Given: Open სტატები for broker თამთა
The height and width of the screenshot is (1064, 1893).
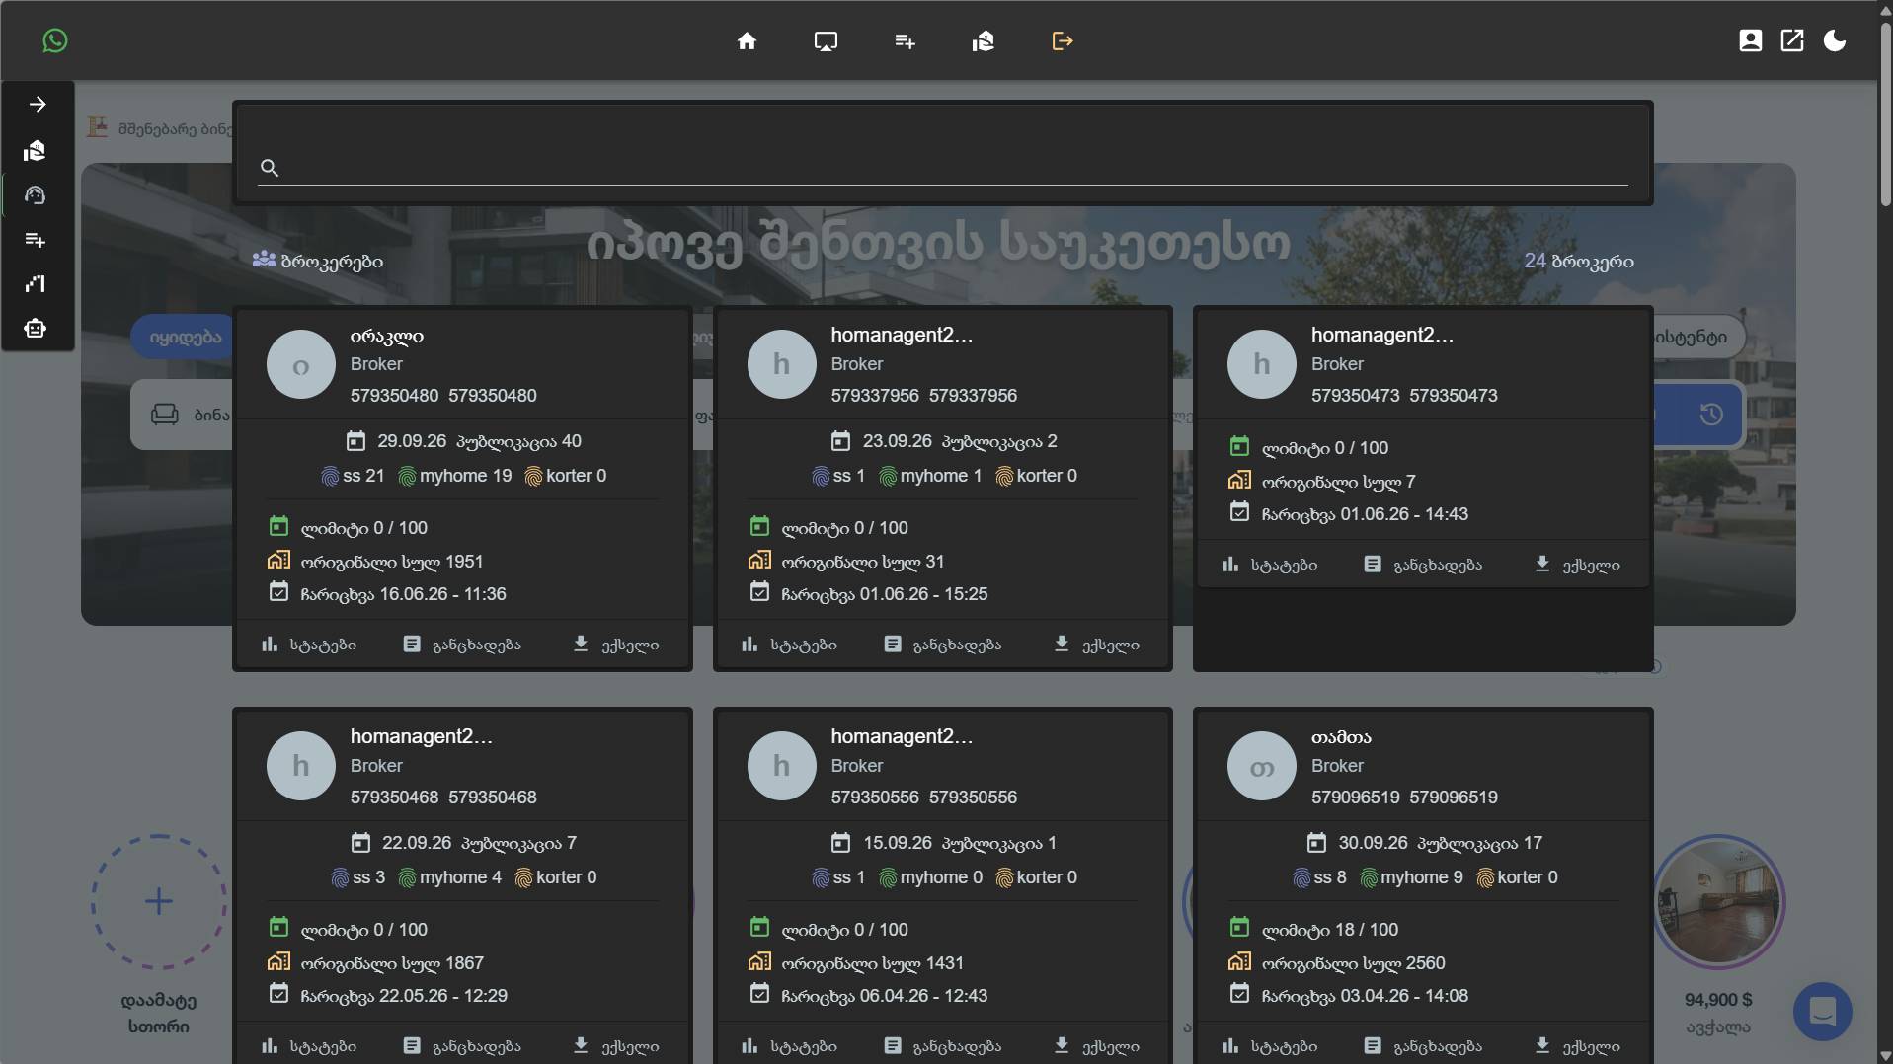Looking at the screenshot, I should [x=1270, y=1046].
